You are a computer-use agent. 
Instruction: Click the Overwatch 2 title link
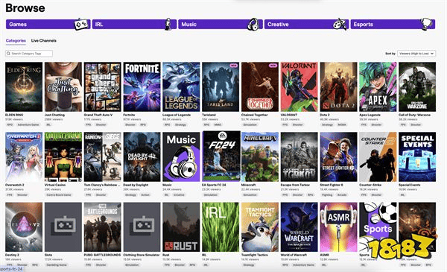(15, 185)
